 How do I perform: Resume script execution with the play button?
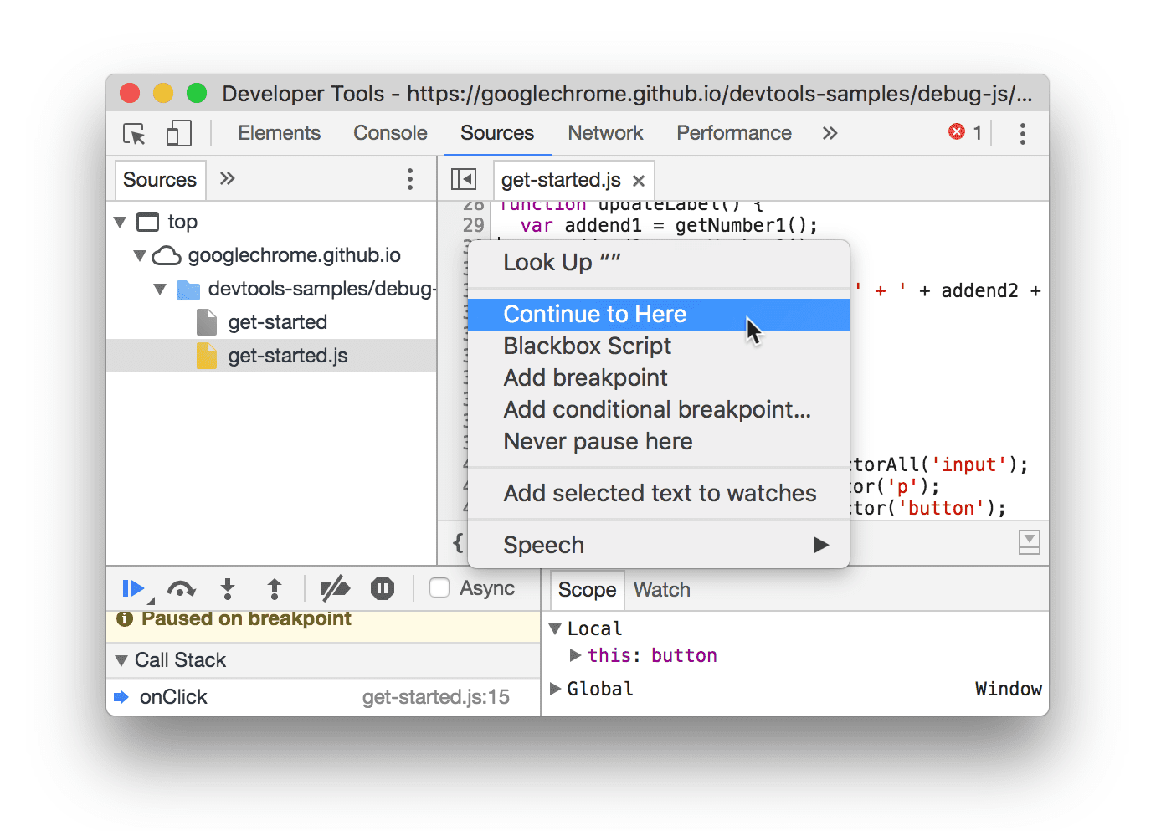[x=133, y=589]
